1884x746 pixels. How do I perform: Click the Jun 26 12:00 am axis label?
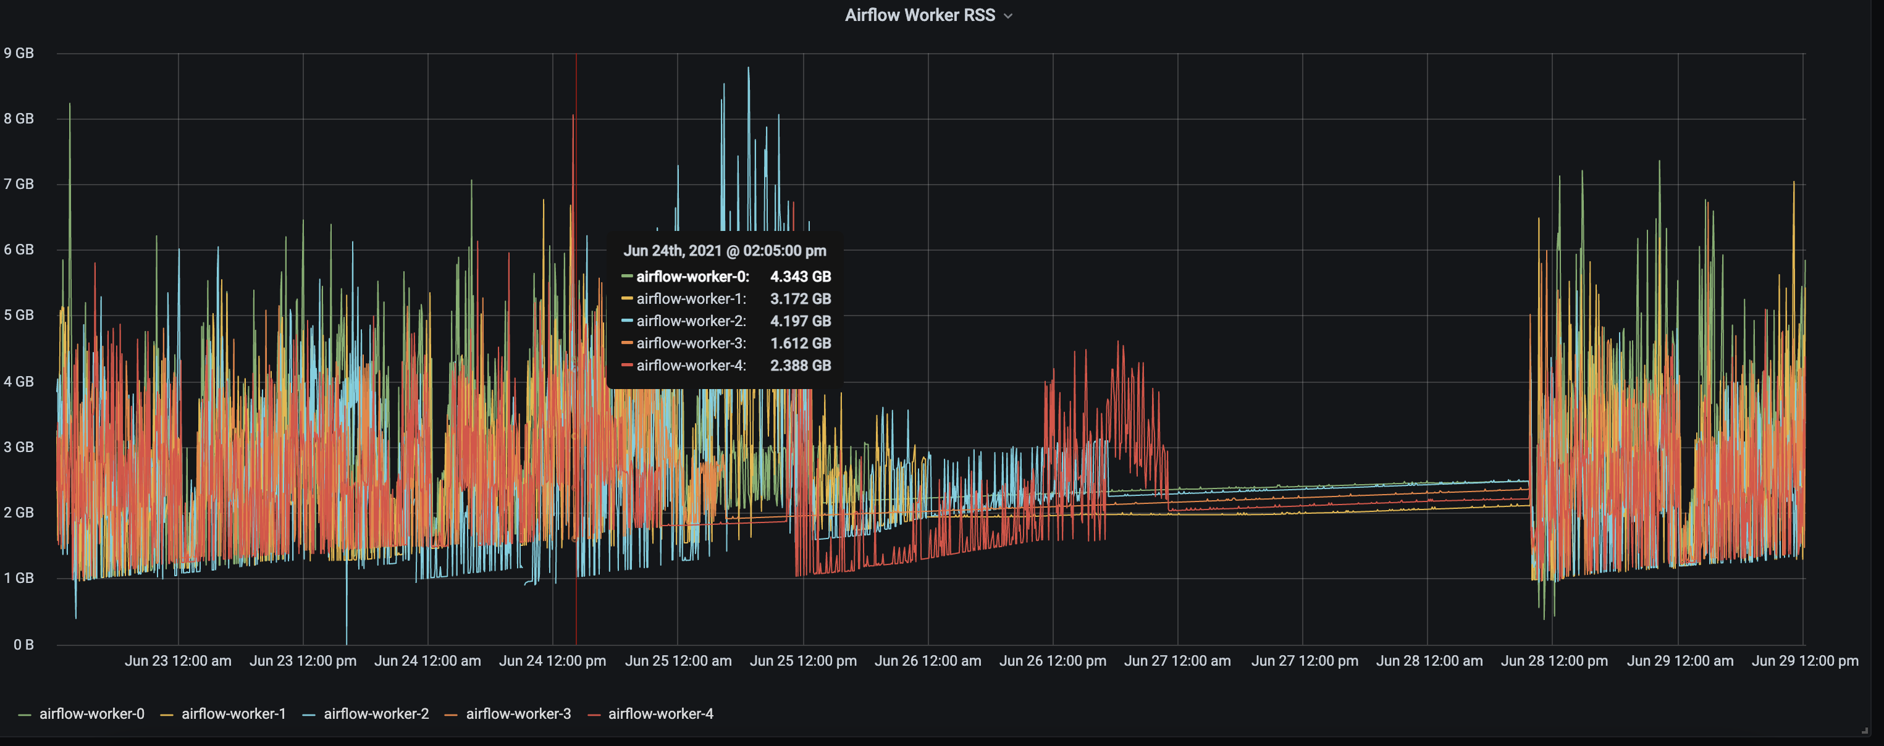(x=928, y=661)
